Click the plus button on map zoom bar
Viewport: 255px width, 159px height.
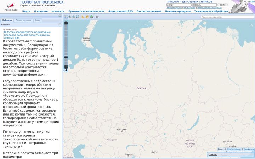pos(66,23)
